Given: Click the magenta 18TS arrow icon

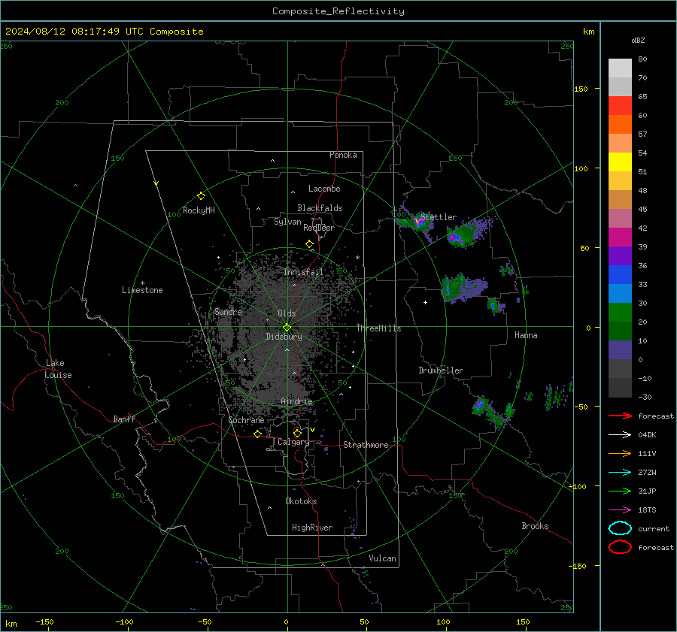Looking at the screenshot, I should [620, 510].
